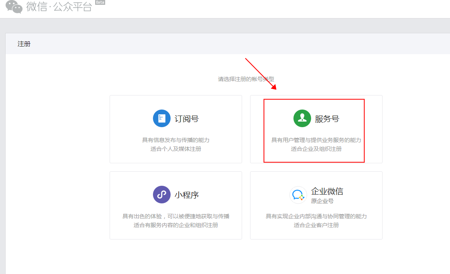Click the purple 小程序 mini program icon
The height and width of the screenshot is (274, 450).
pyautogui.click(x=162, y=195)
